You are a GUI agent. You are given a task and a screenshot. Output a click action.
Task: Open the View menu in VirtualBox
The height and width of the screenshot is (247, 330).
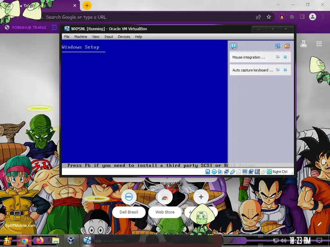pyautogui.click(x=95, y=37)
